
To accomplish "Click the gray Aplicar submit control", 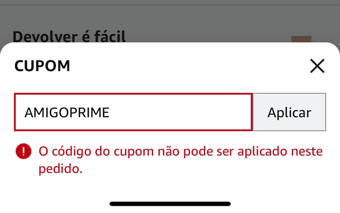I will pos(289,112).
